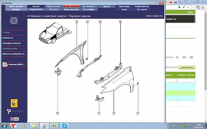207x129 pixels.
Task: Open the Заказ-наряд tab
Action: click(x=124, y=6)
